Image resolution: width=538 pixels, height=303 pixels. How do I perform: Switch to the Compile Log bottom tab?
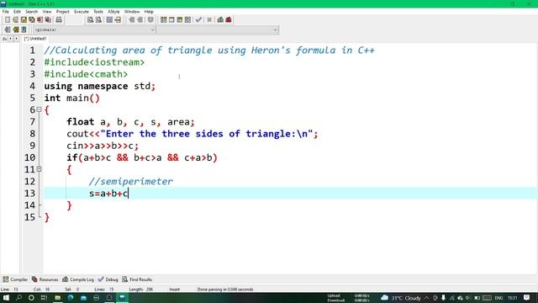point(78,279)
